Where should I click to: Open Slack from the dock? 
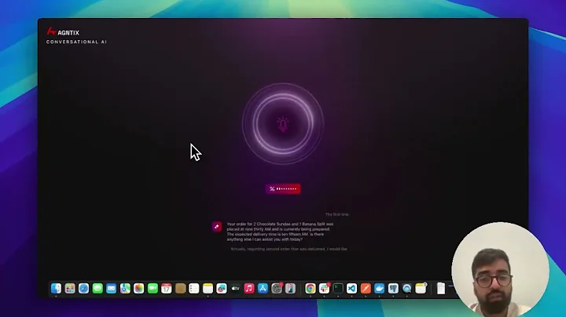[324, 288]
